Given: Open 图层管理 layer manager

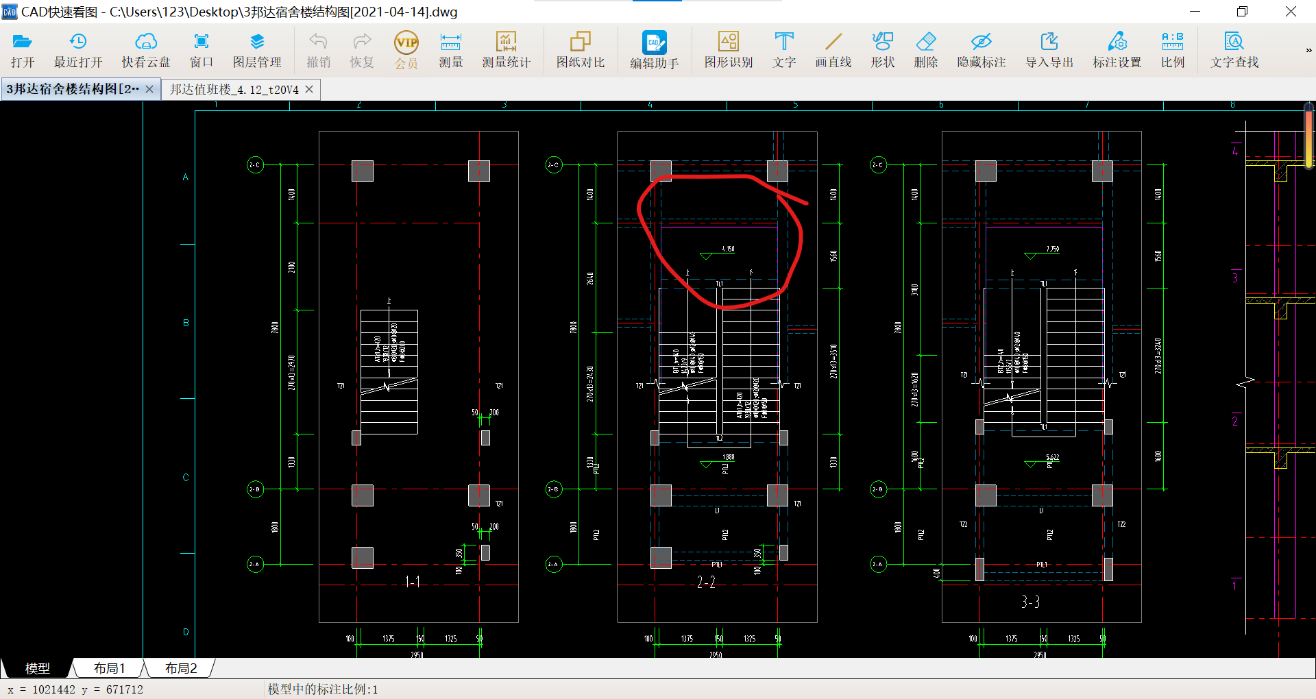Looking at the screenshot, I should tap(257, 51).
